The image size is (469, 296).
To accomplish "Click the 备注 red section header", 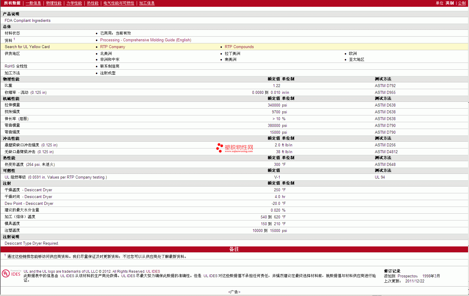I will (234, 249).
